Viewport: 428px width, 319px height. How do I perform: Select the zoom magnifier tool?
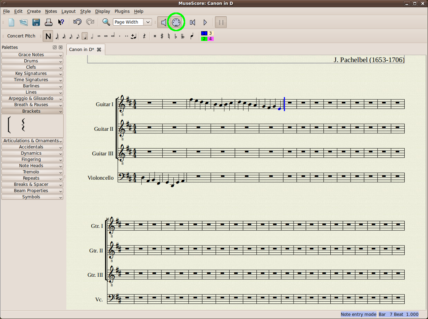pyautogui.click(x=106, y=22)
